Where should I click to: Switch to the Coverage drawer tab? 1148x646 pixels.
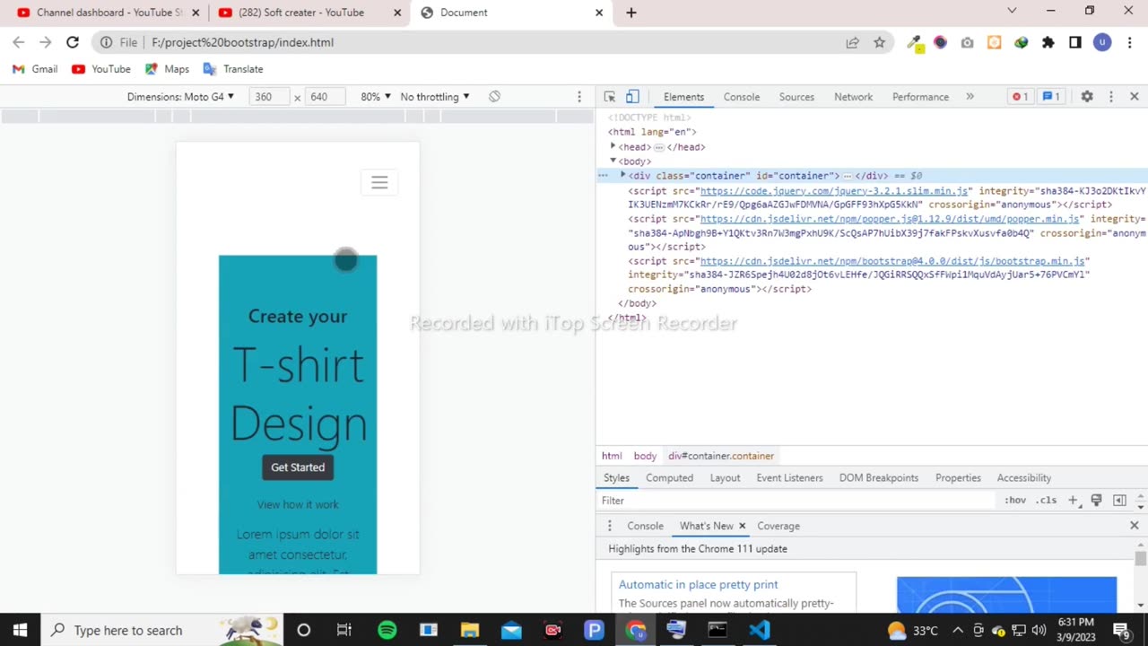(778, 526)
